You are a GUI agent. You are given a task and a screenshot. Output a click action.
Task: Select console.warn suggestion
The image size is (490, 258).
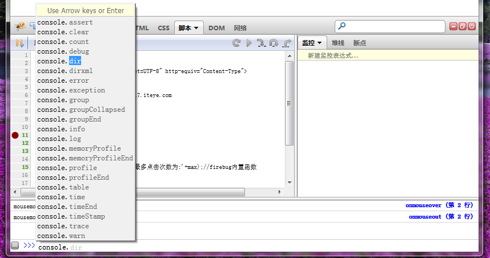[x=86, y=236]
